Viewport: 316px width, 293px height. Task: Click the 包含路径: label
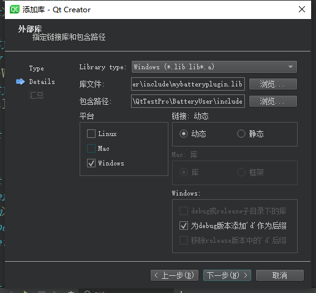pyautogui.click(x=96, y=101)
